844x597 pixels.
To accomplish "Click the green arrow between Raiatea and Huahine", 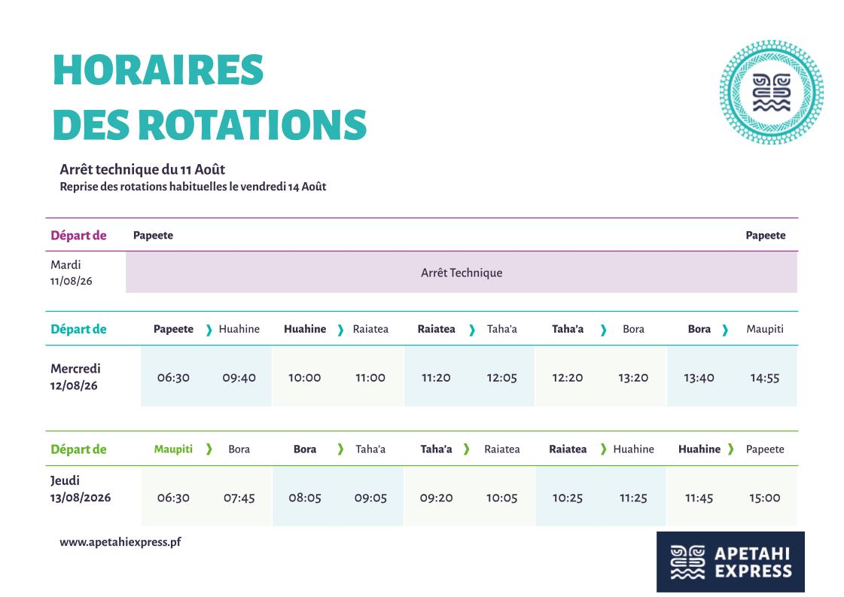I will (603, 449).
